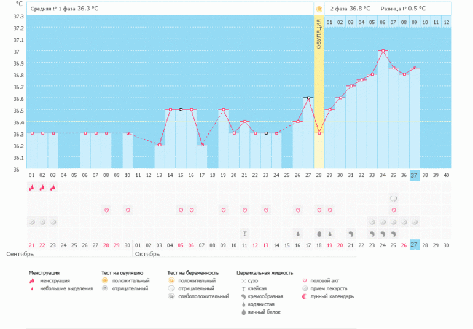This screenshot has height=329, width=473.
Task: Click watery fluid drop icon on day 26
Action: click(298, 234)
